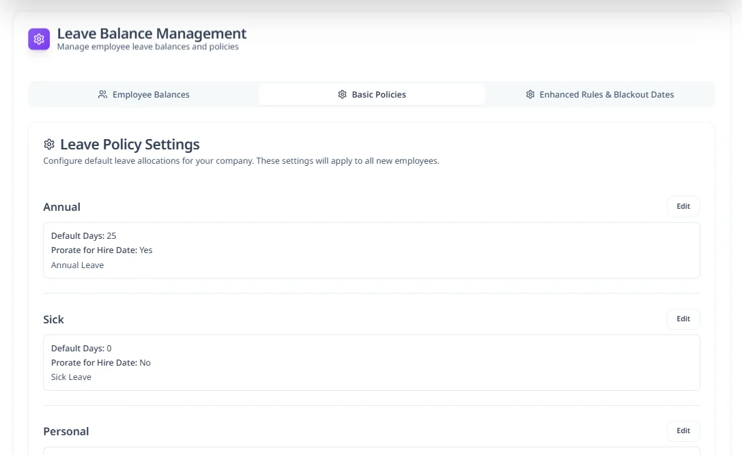
Task: Click the Annual Leave description text
Action: (x=78, y=265)
